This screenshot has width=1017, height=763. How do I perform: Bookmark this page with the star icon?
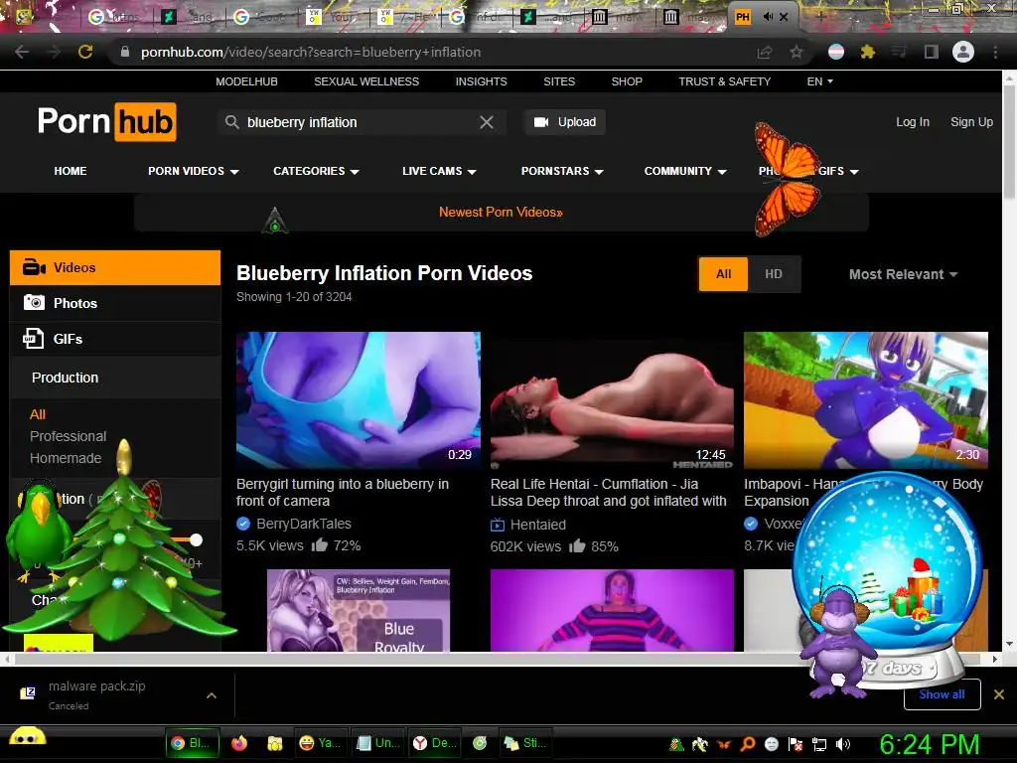pyautogui.click(x=797, y=52)
